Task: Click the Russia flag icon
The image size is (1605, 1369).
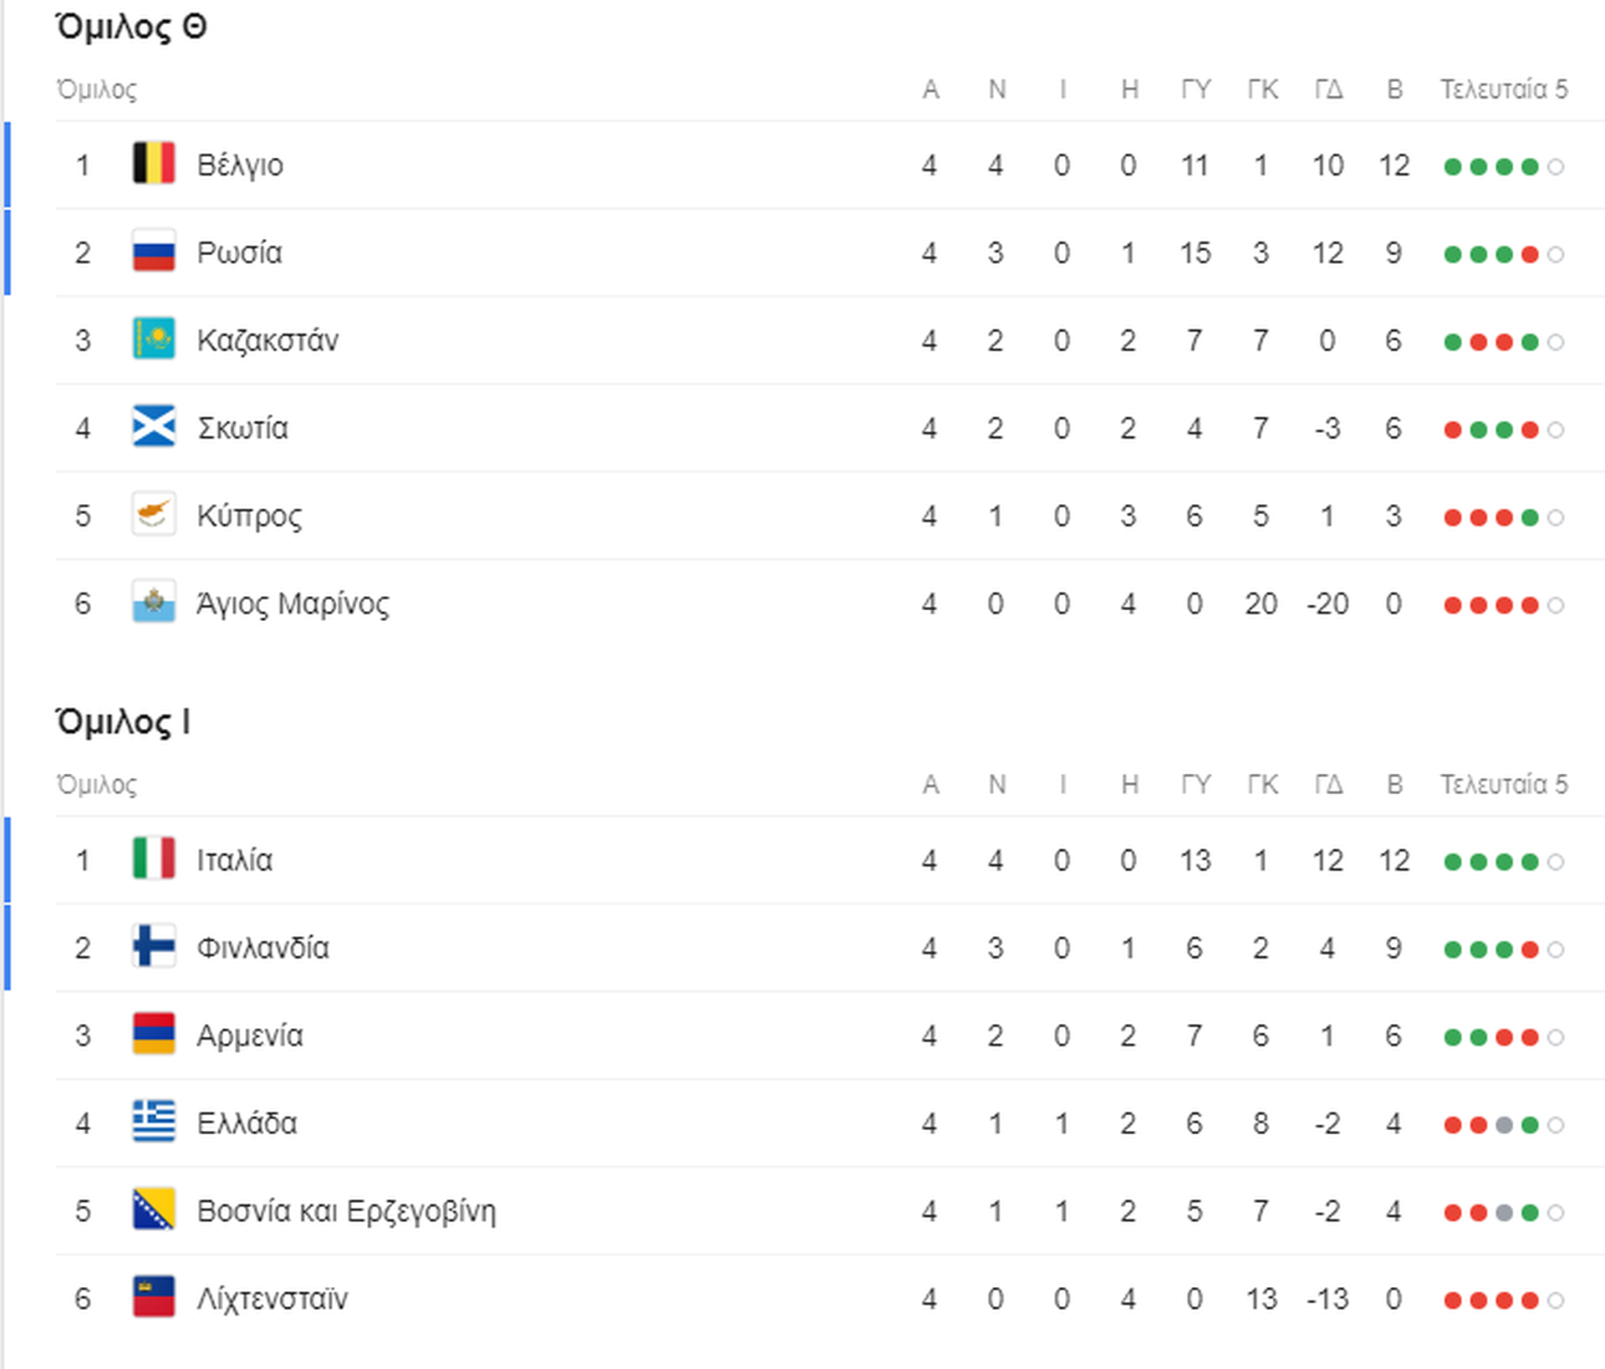Action: pos(154,251)
